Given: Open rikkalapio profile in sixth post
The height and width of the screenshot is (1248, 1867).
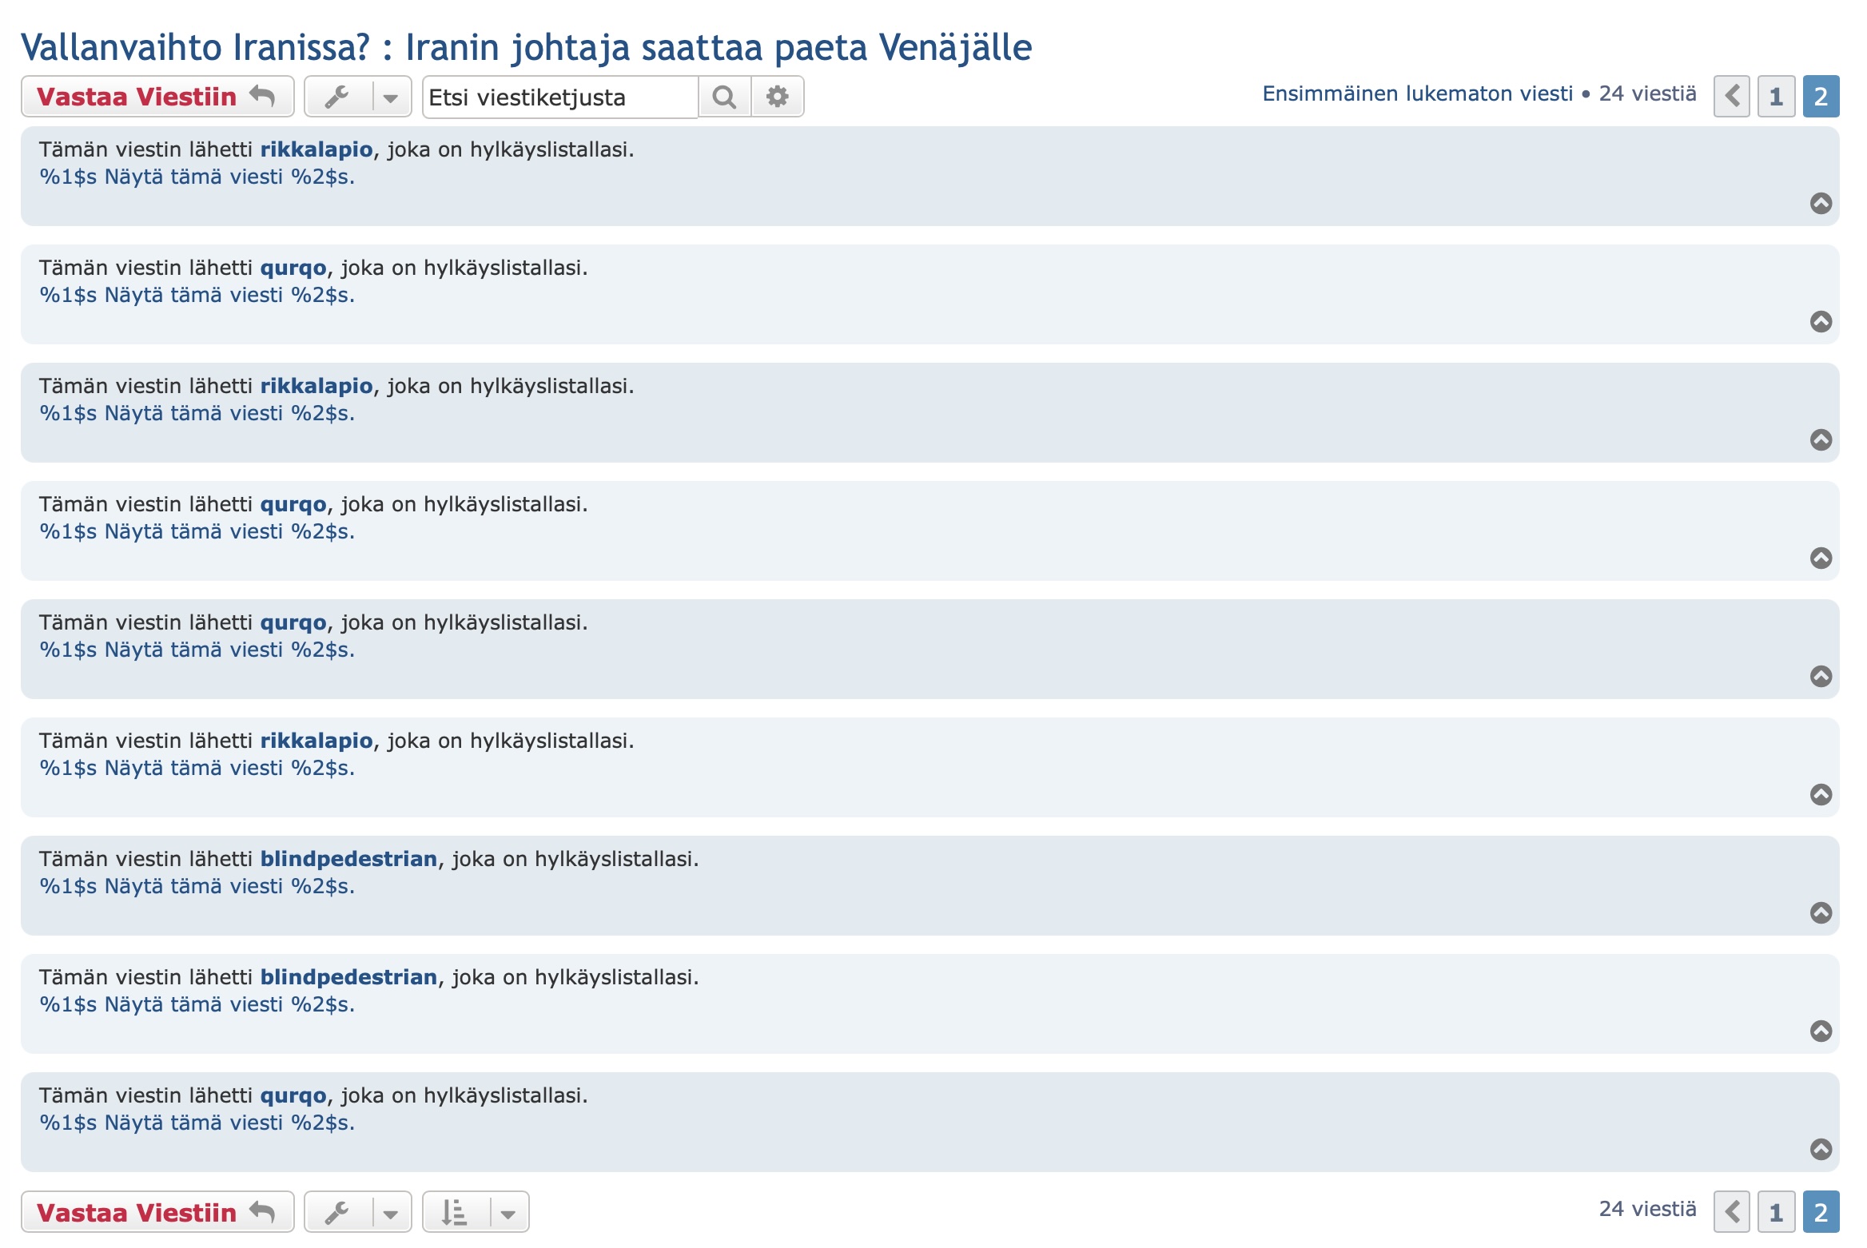Looking at the screenshot, I should (x=316, y=741).
